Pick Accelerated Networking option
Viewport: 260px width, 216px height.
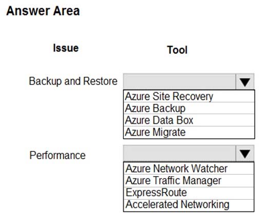(189, 205)
